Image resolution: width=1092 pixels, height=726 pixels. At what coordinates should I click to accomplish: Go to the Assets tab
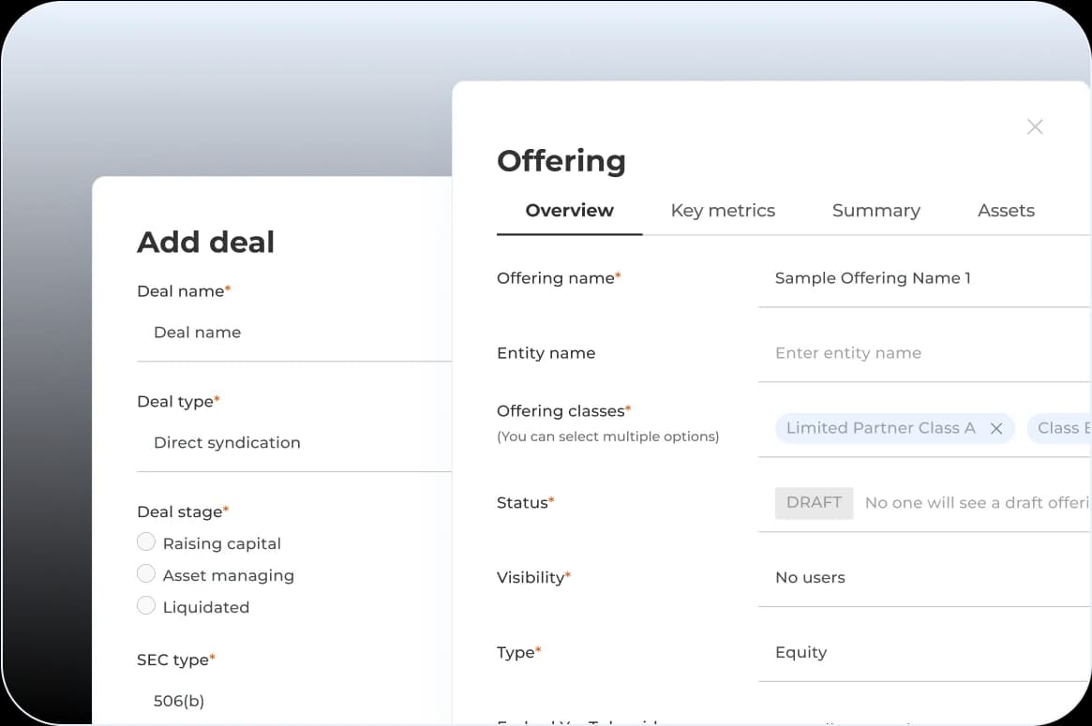(x=1006, y=211)
